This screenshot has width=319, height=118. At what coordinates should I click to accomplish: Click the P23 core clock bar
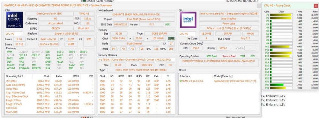281,88
